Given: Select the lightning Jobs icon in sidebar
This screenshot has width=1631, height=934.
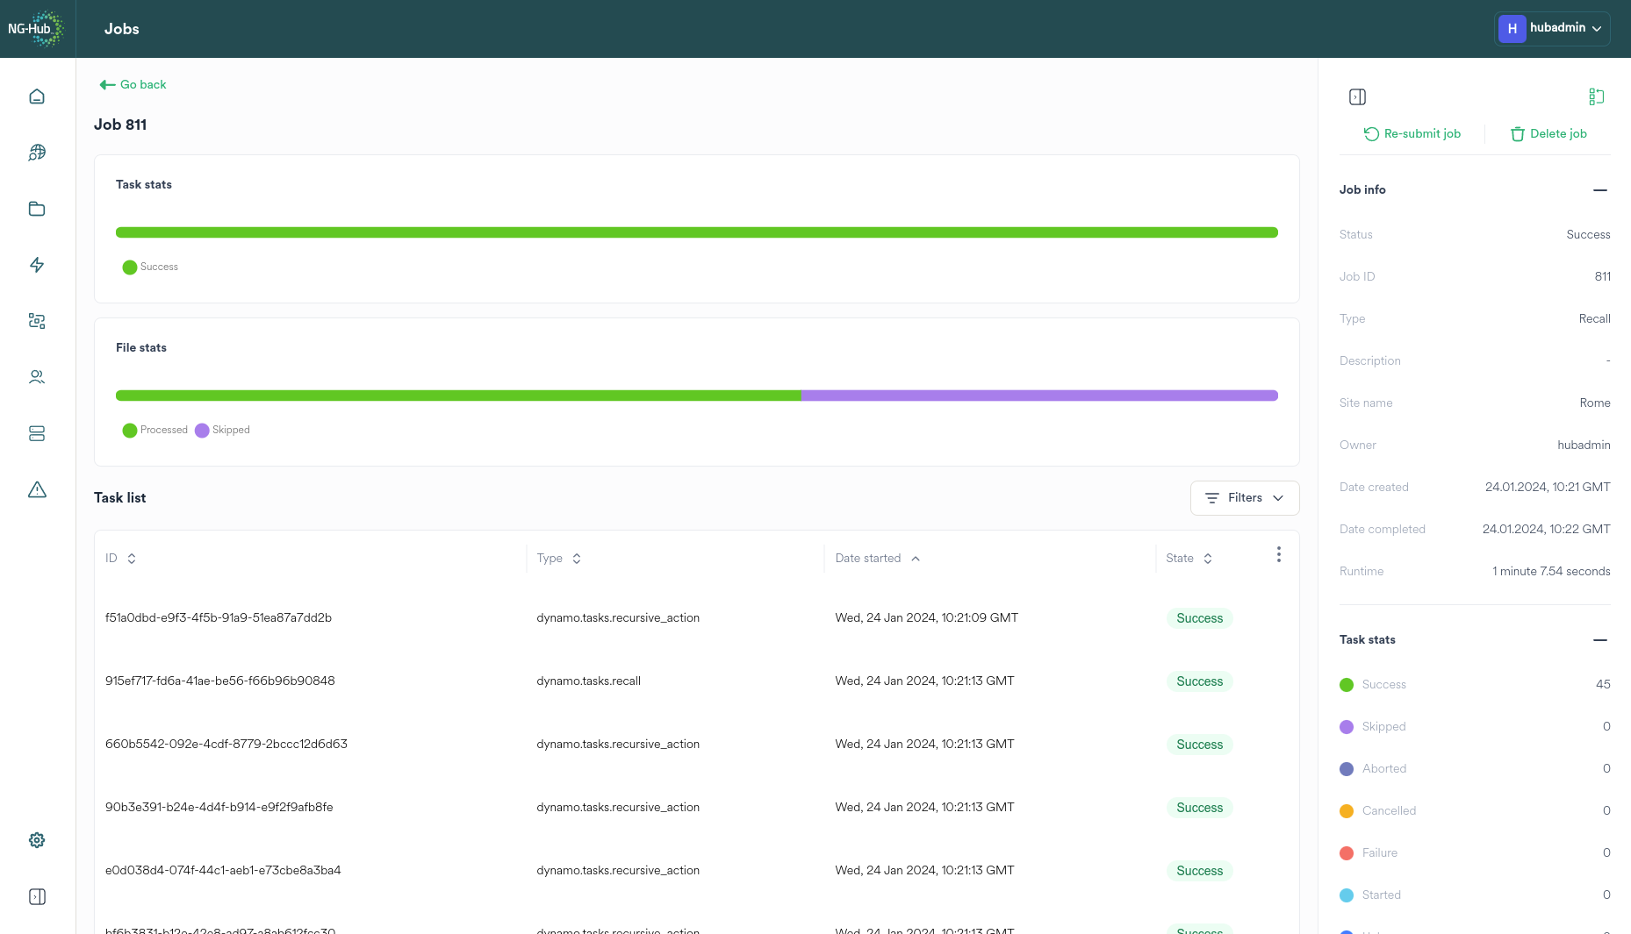Looking at the screenshot, I should [37, 265].
